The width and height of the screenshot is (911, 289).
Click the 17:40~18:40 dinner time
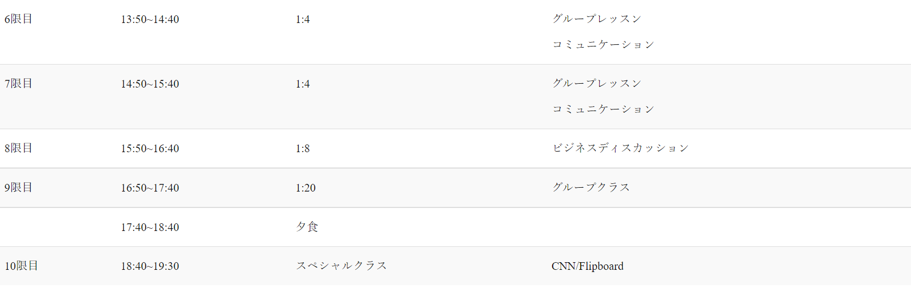150,227
